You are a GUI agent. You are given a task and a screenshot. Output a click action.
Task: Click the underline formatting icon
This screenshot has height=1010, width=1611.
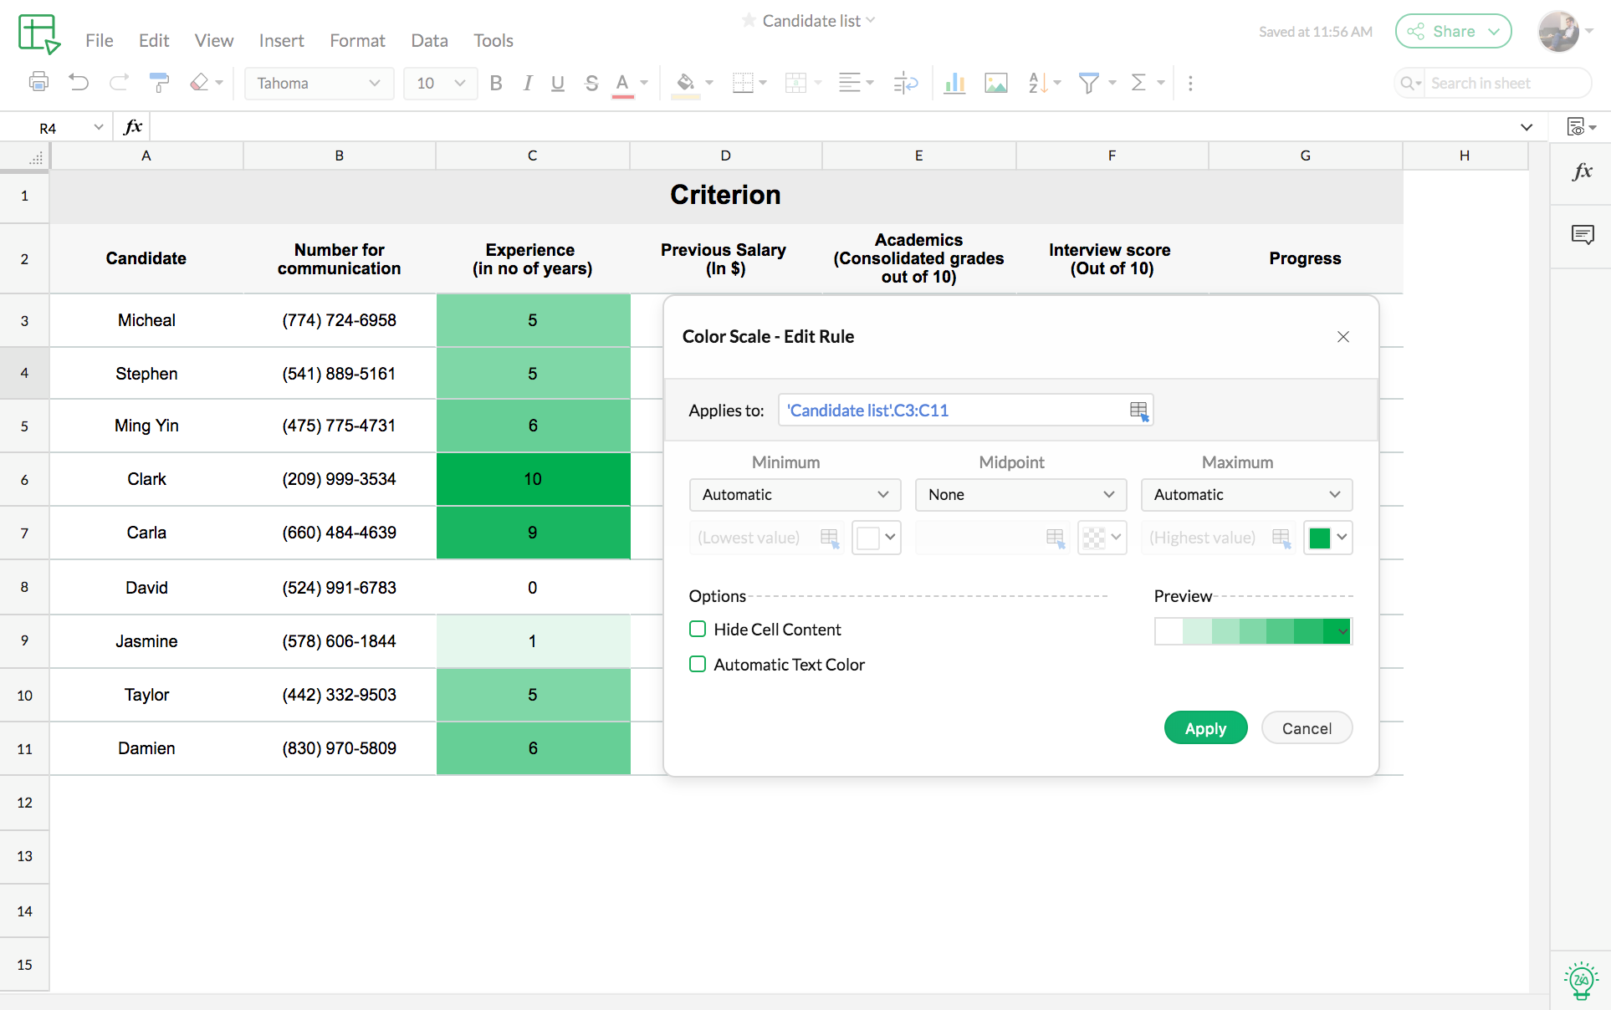click(556, 84)
